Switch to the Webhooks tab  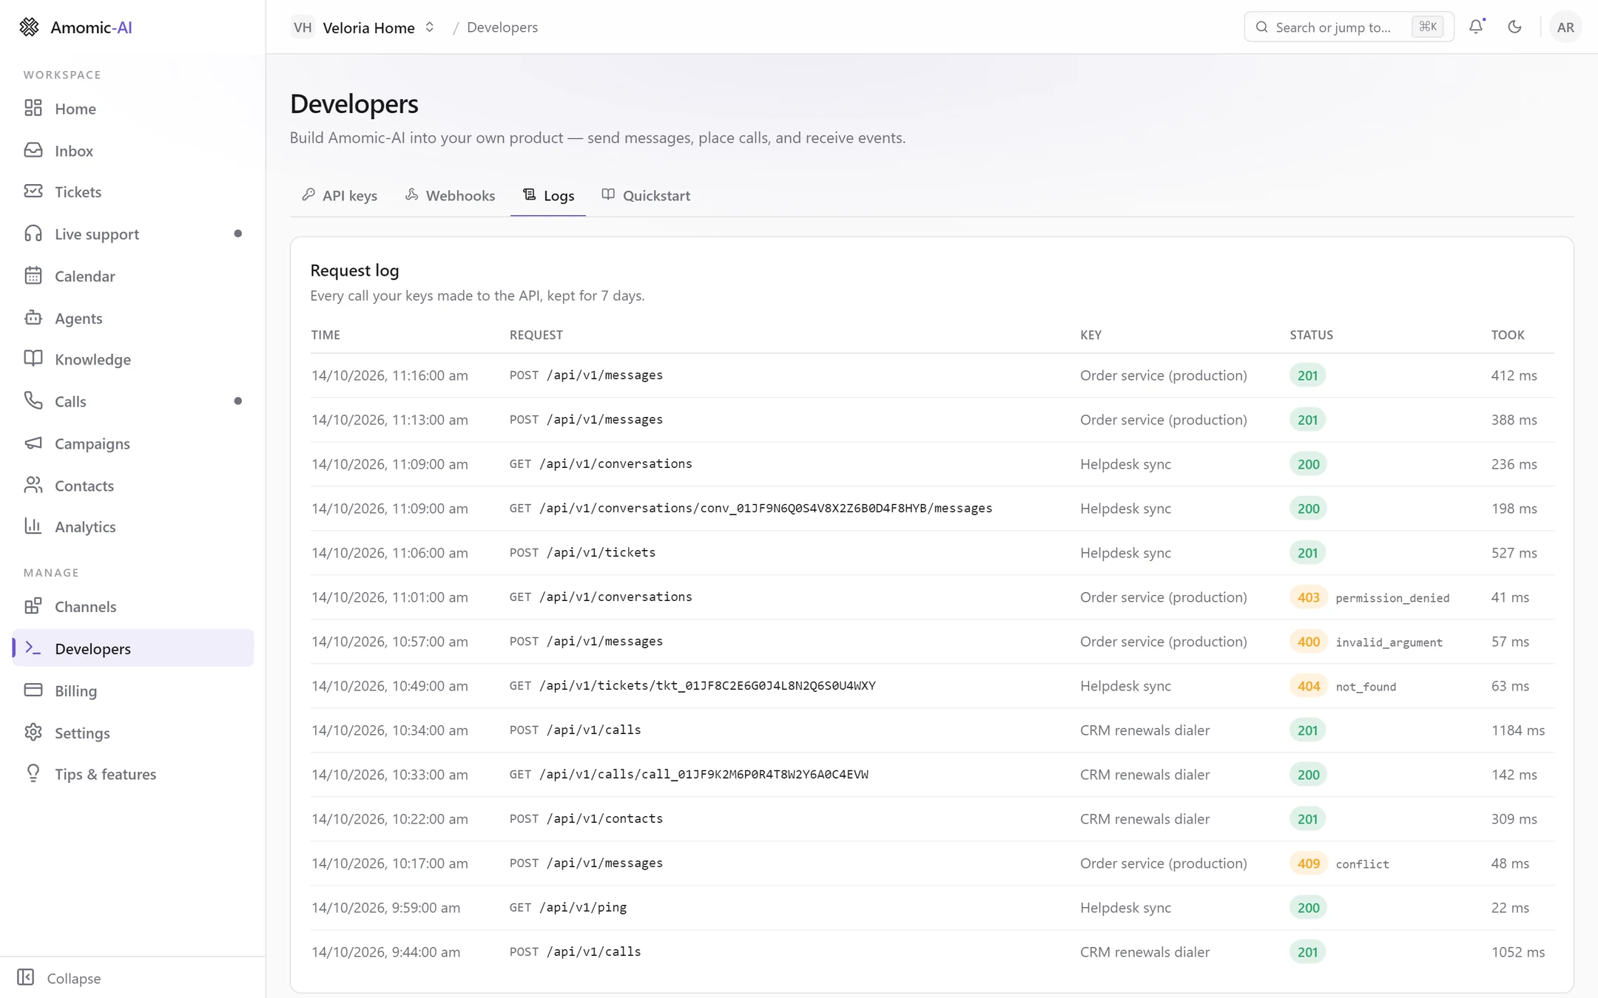pos(450,195)
